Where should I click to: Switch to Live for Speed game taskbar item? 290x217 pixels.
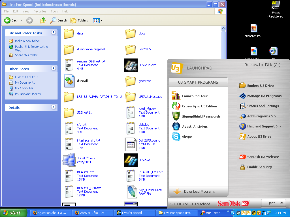[x=135, y=213]
